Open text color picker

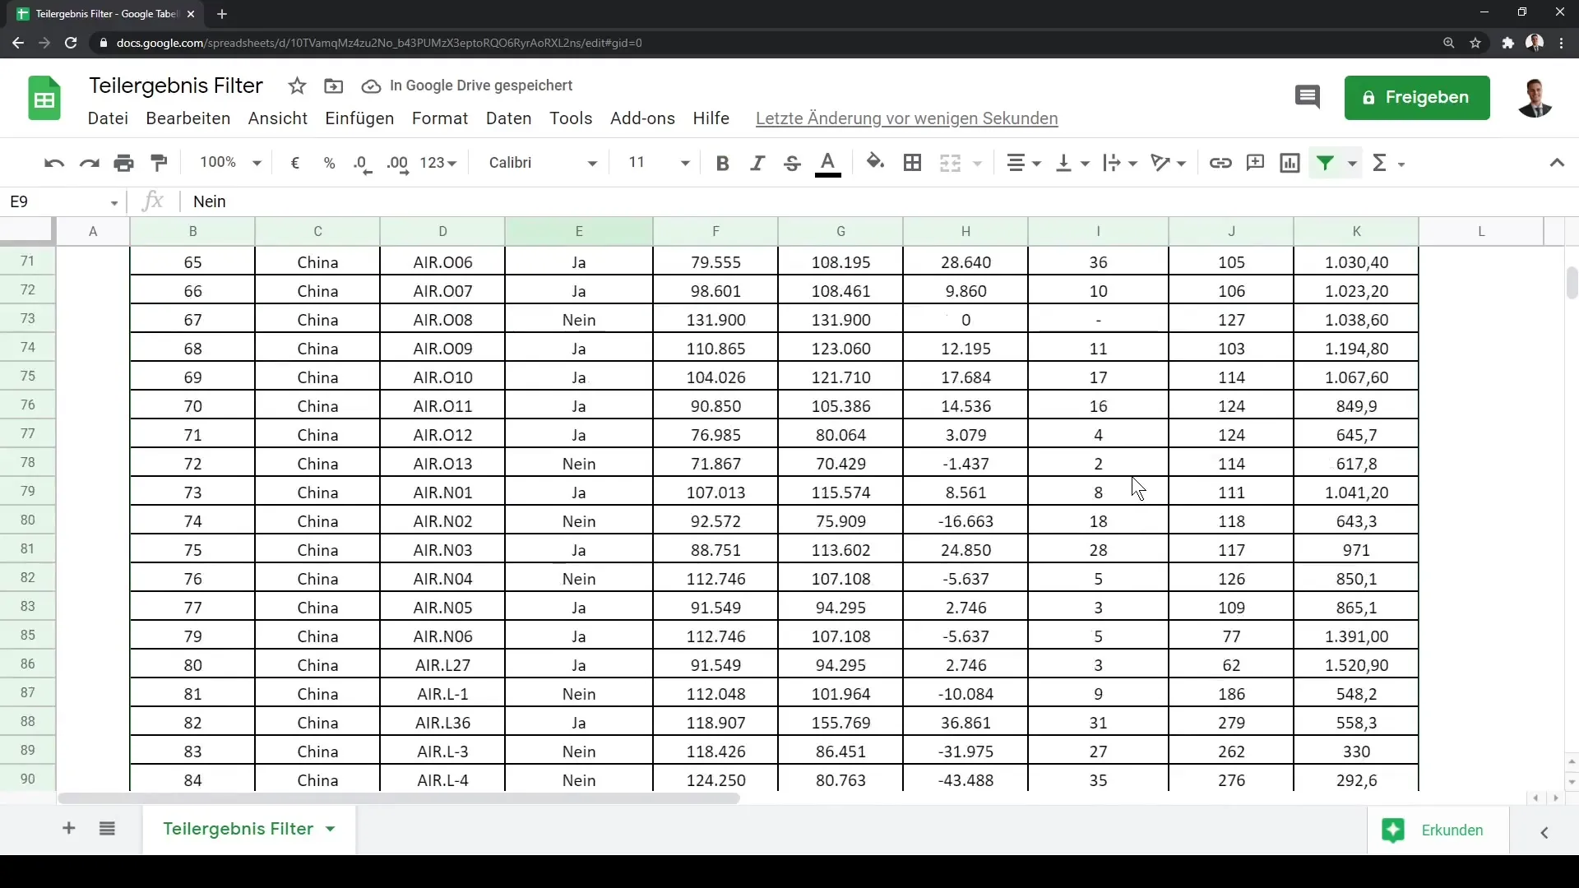(828, 163)
